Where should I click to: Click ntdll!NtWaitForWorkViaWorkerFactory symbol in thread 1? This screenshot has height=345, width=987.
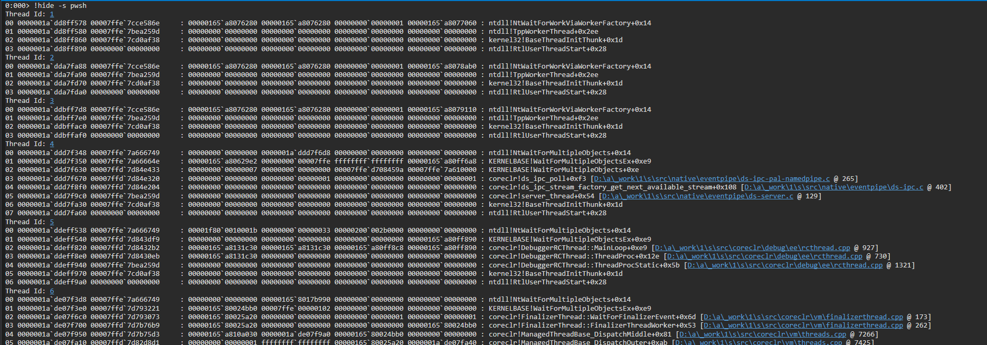[570, 23]
